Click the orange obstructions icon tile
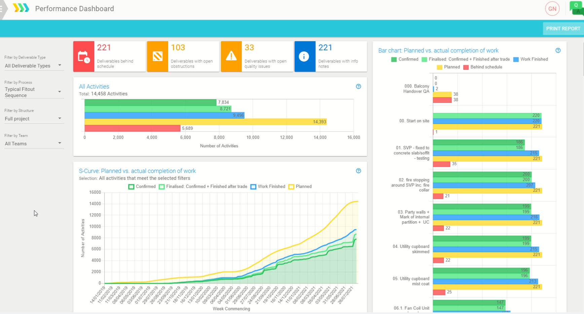 point(157,57)
